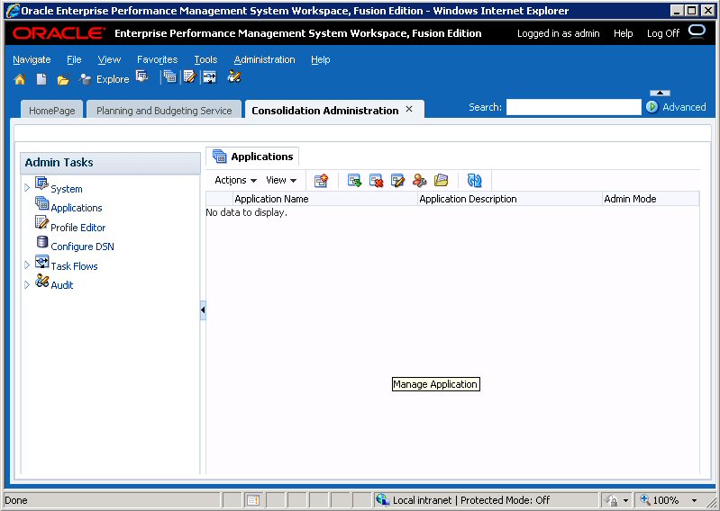
Task: Open the Tools menu
Action: click(205, 59)
